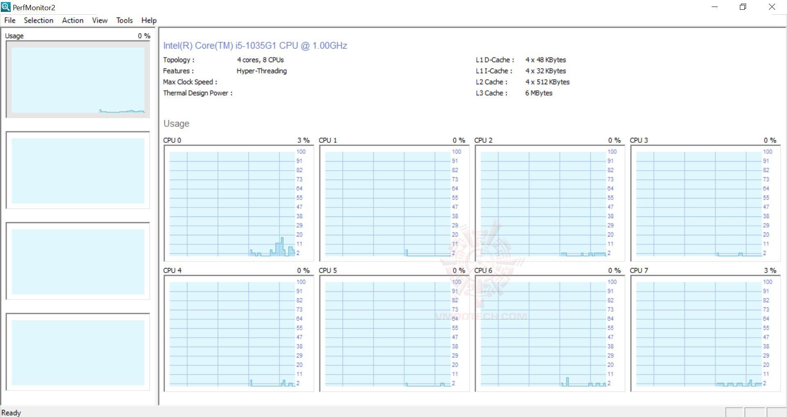Click the "L1 I-Cache :" label
This screenshot has height=417, width=787.
494,71
